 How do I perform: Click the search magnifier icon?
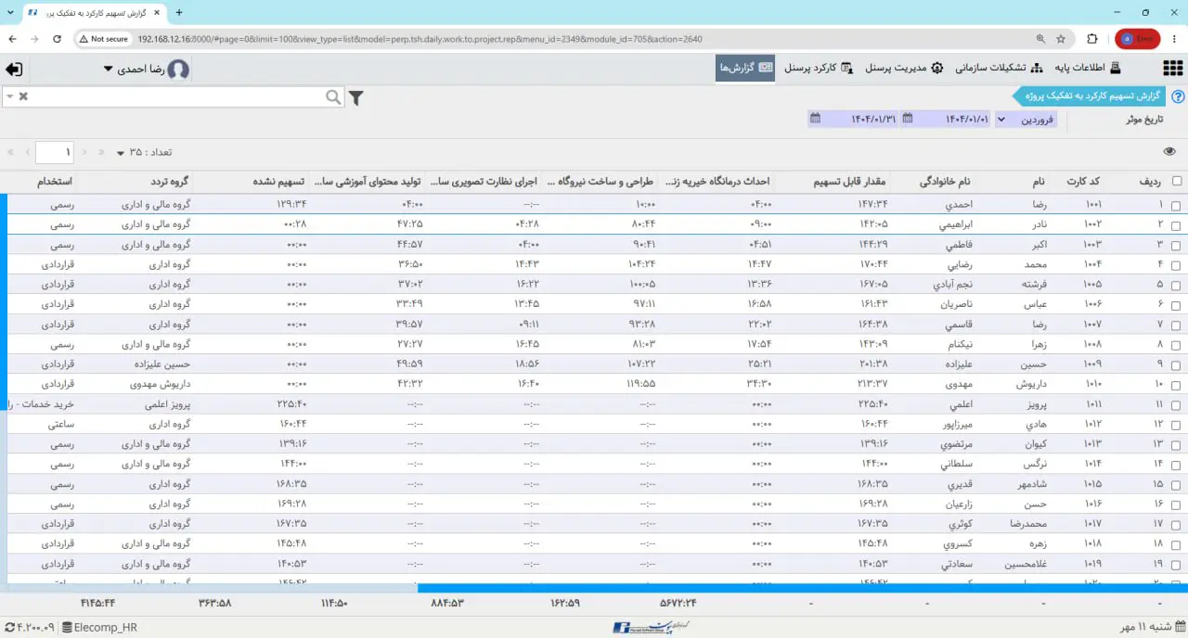tap(333, 96)
